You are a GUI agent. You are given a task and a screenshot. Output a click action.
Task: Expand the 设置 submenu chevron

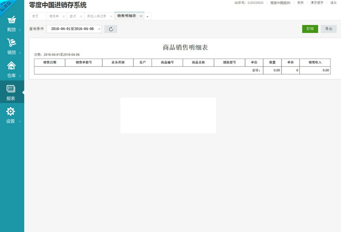20,121
